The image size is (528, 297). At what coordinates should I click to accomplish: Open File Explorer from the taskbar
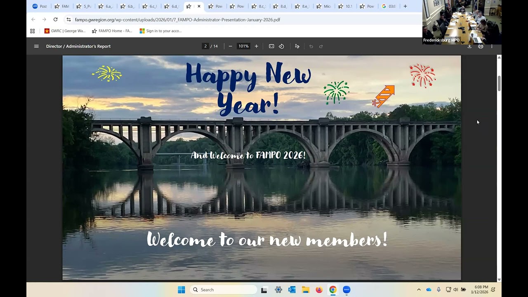[x=306, y=290]
